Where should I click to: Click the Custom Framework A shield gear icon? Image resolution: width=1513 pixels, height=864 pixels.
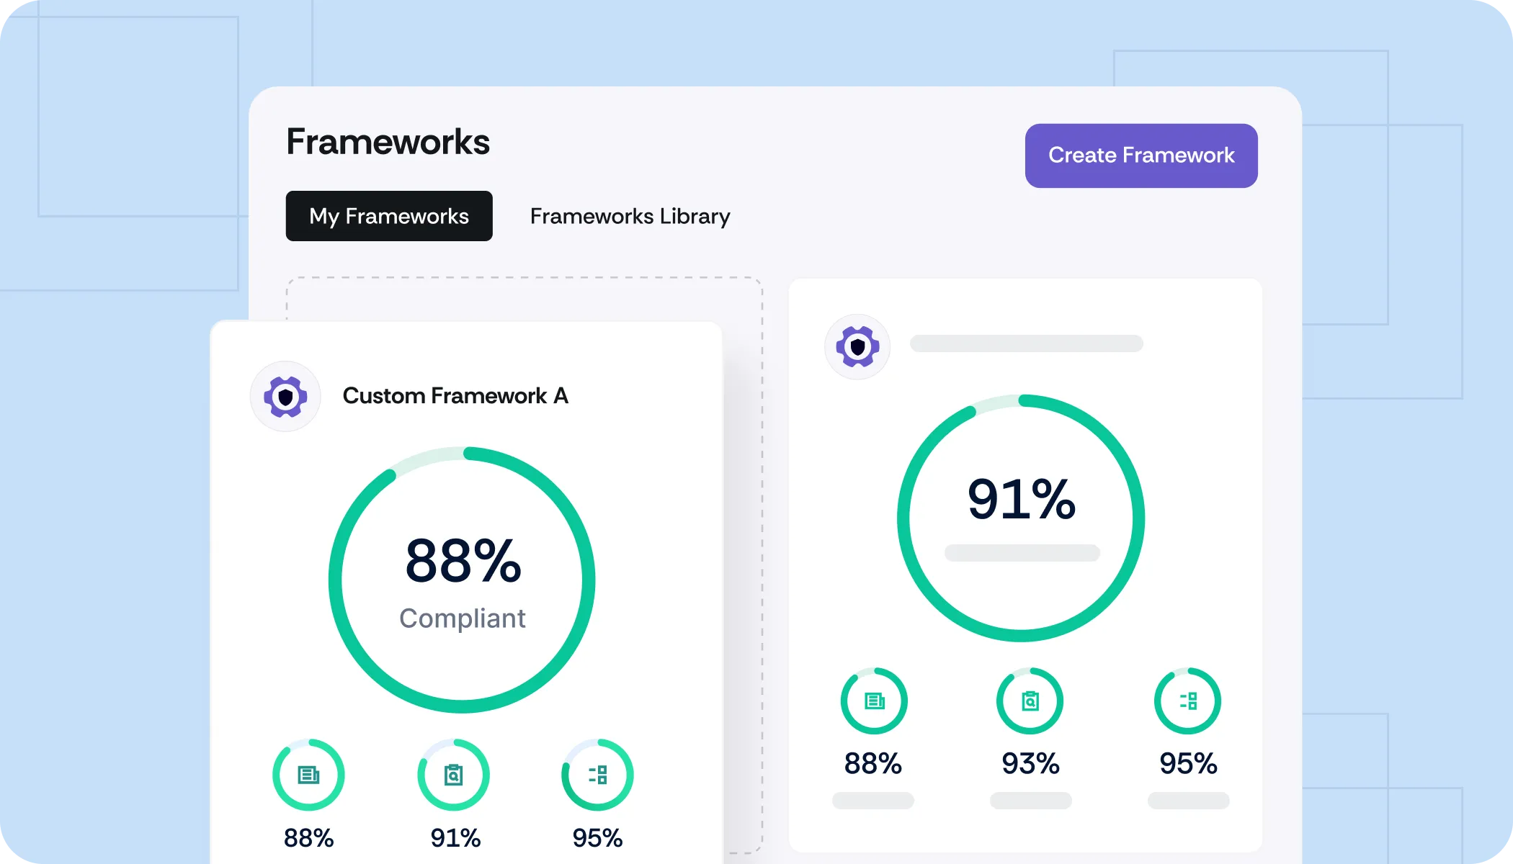pyautogui.click(x=285, y=397)
